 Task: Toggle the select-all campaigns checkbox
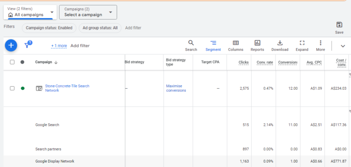(x=12, y=62)
